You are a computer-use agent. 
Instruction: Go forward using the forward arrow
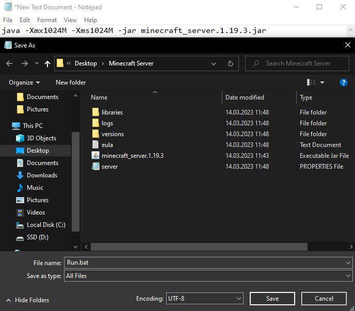24,63
